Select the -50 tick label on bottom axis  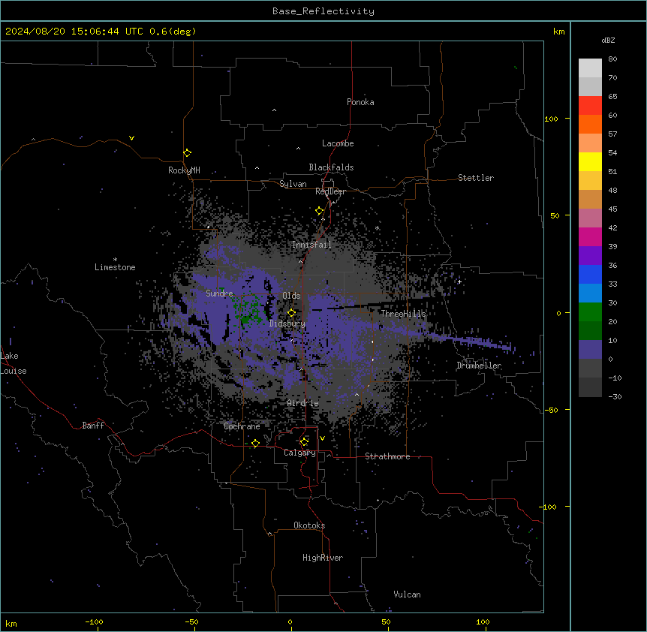[191, 621]
